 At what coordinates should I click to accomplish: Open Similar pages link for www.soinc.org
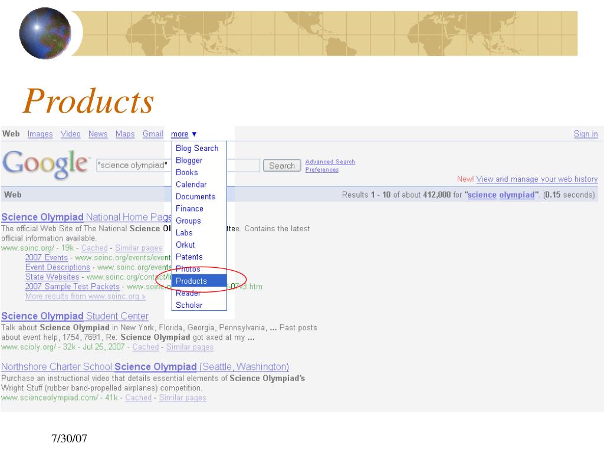[x=139, y=248]
